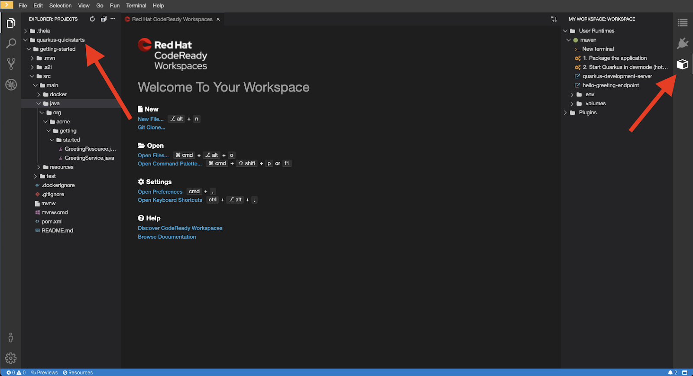693x376 pixels.
Task: Select the java folder row
Action: click(71, 104)
